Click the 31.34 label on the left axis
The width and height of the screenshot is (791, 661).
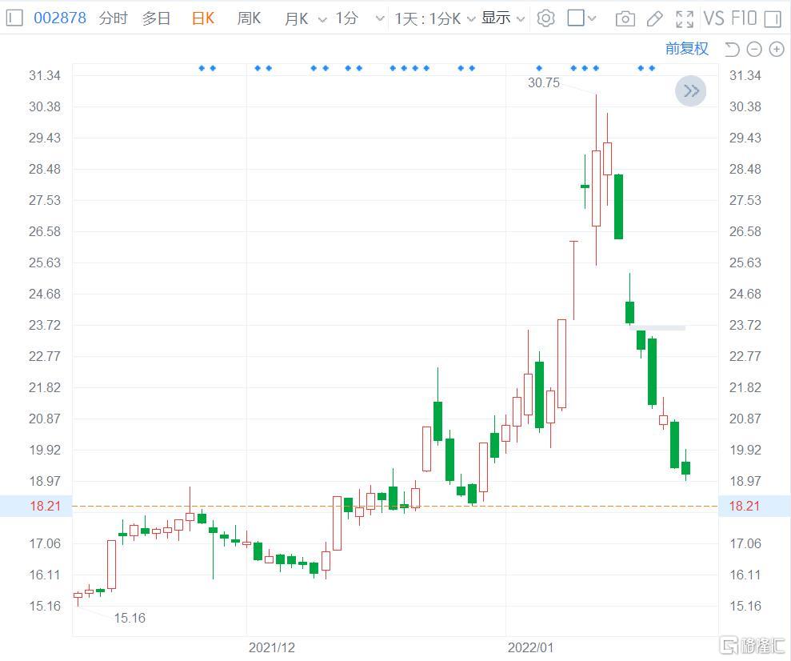tap(45, 76)
